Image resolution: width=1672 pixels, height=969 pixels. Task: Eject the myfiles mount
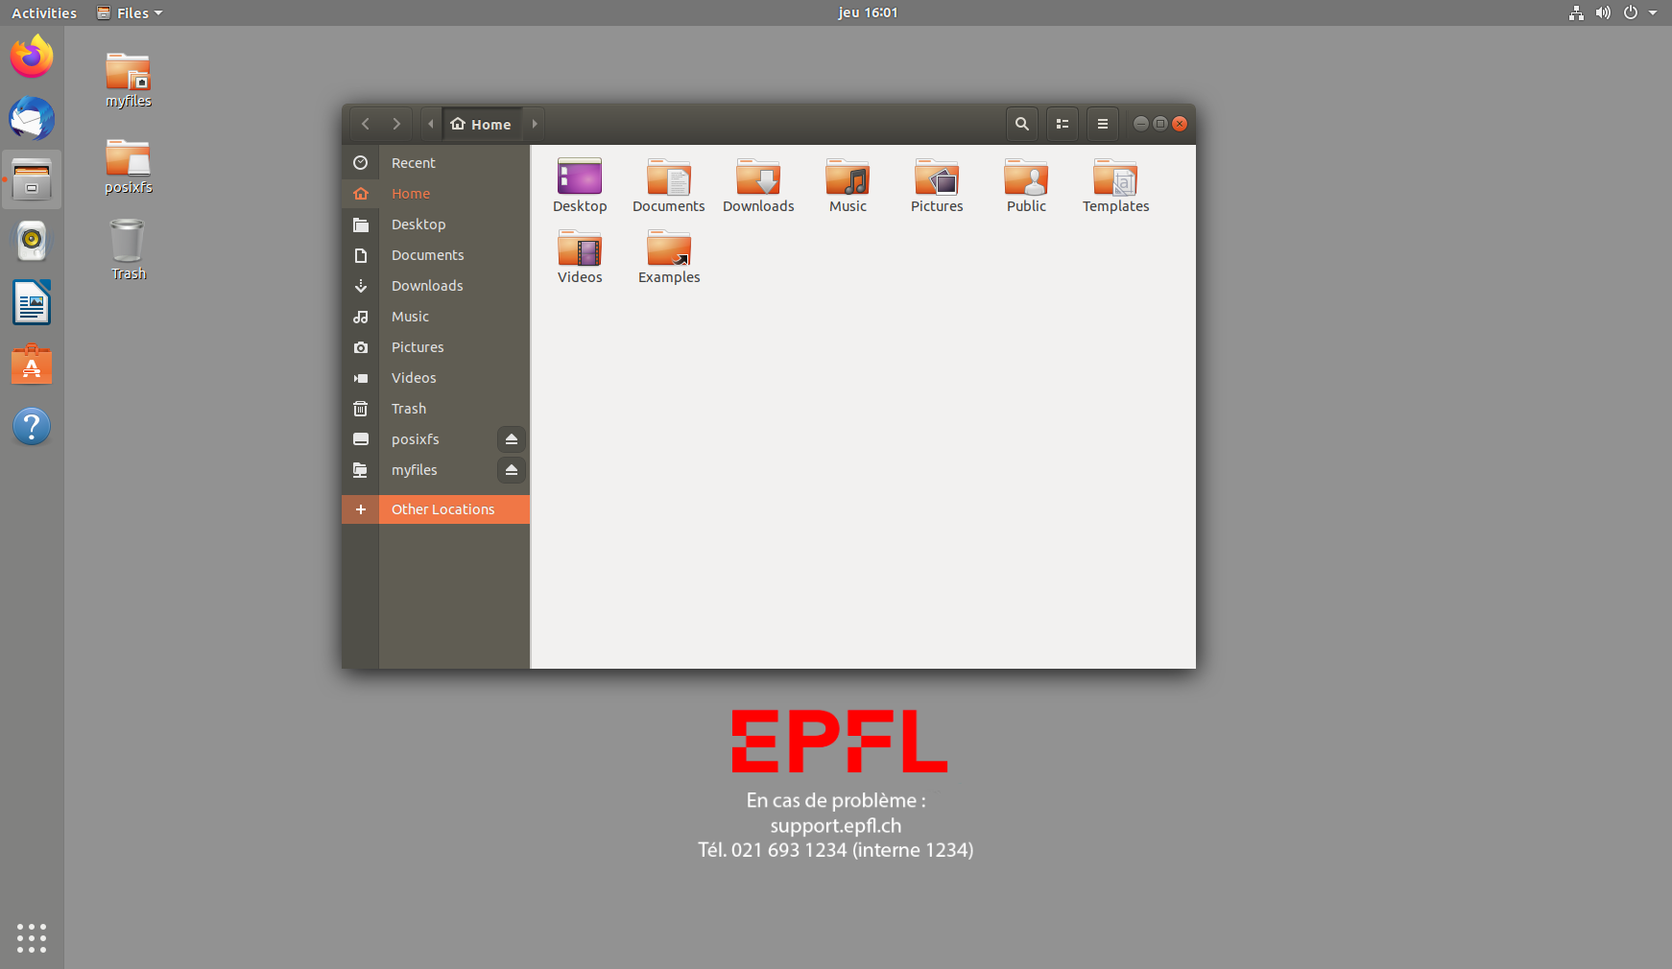coord(512,470)
